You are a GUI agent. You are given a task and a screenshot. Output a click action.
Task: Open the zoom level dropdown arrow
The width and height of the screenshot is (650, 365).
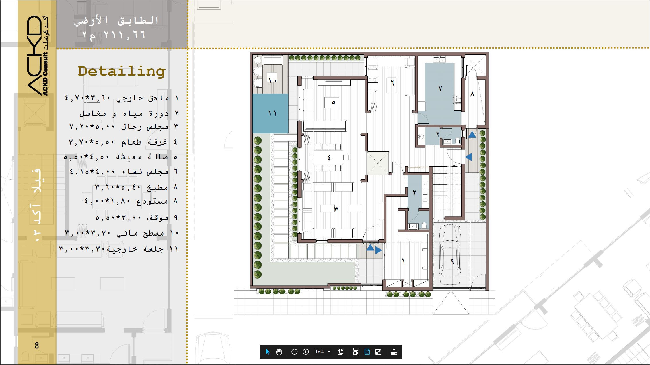coord(329,352)
